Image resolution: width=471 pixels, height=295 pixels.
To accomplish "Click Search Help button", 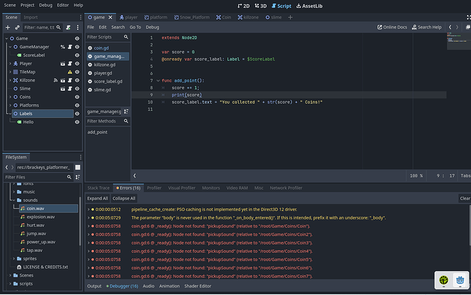I will tap(427, 27).
